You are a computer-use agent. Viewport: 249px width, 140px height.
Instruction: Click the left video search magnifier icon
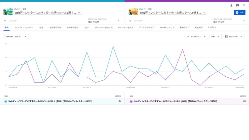(x=80, y=13)
